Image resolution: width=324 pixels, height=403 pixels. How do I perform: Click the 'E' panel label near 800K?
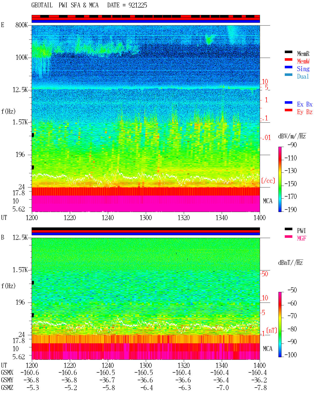(x=3, y=25)
